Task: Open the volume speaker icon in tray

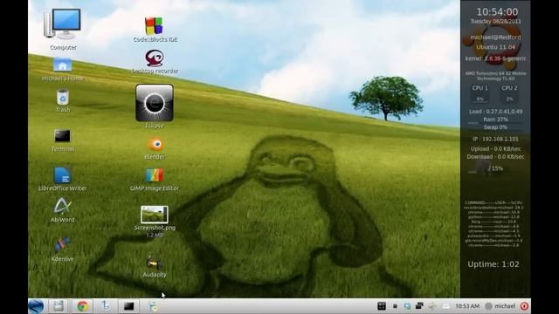Action: pos(432,306)
